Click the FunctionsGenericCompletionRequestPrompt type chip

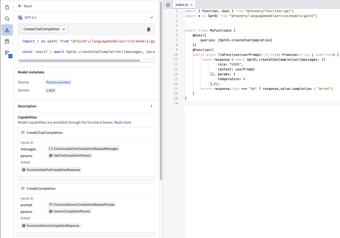click(x=82, y=205)
